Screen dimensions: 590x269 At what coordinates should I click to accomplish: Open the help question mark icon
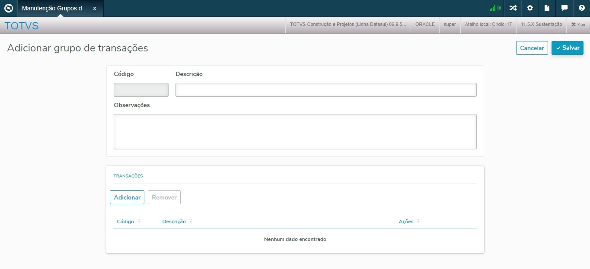pyautogui.click(x=581, y=8)
